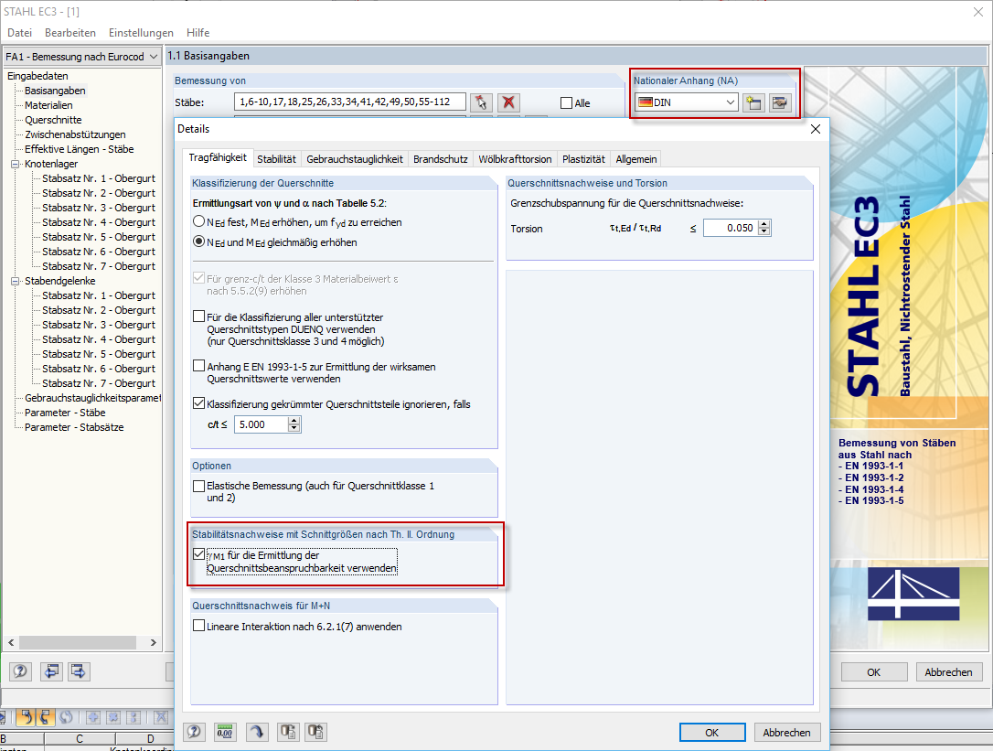The width and height of the screenshot is (993, 751).
Task: Switch to the Gebrauchstauglichkeit tab
Action: point(355,159)
